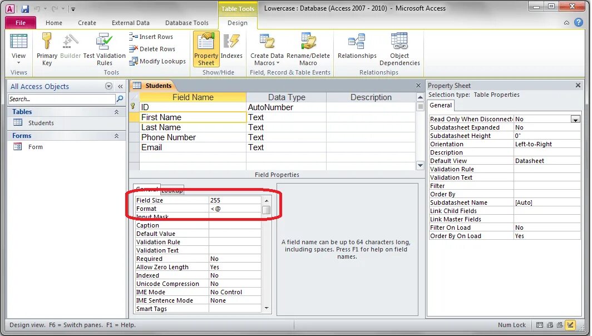
Task: Click the Validation Rule row in Property Sheet
Action: coord(505,169)
